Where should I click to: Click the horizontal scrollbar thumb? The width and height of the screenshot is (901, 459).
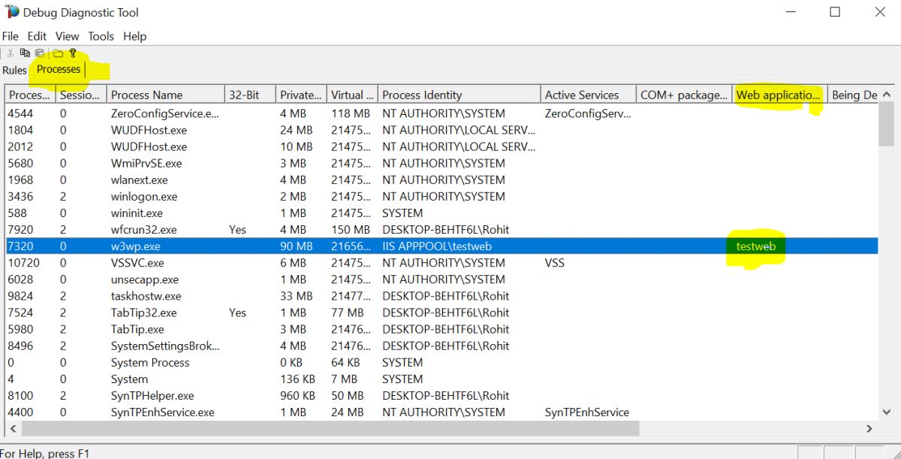tap(330, 428)
